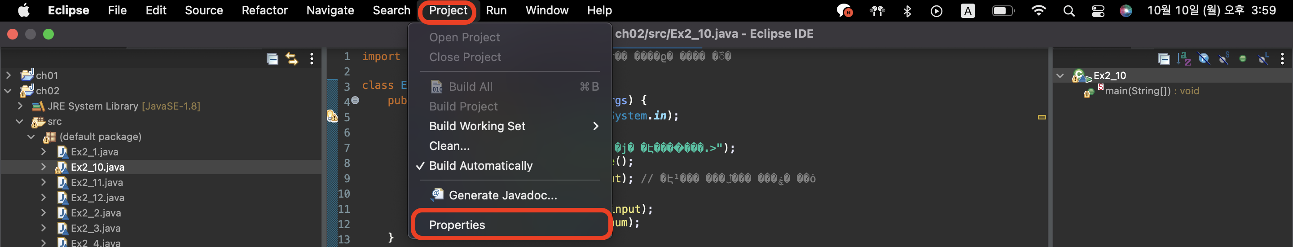Open the Project menu
Screen dimensions: 1293x247
point(448,10)
